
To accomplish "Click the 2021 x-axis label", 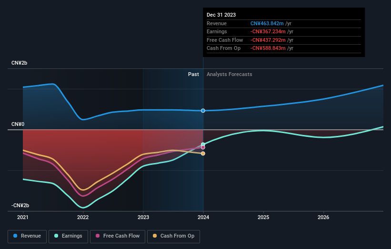I will click(x=23, y=217).
